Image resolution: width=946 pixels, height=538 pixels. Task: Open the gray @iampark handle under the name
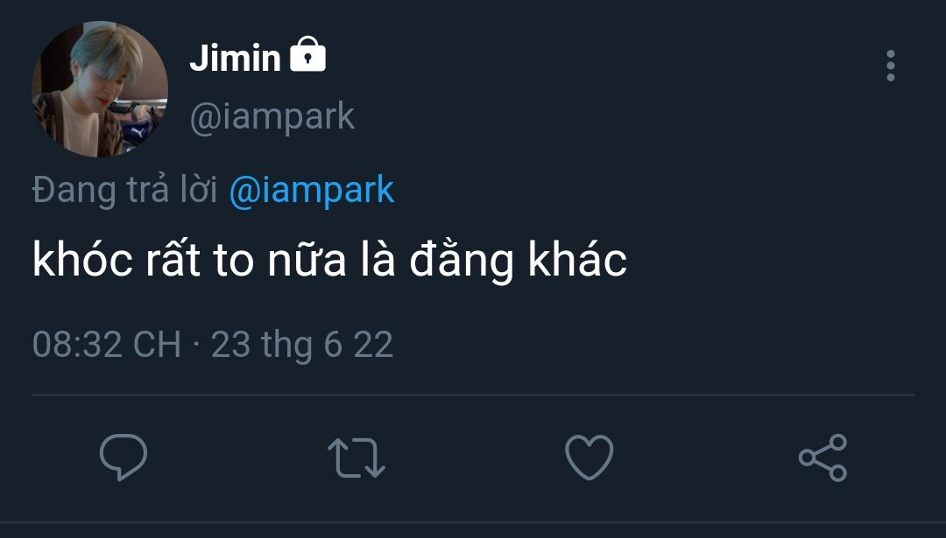tap(272, 116)
